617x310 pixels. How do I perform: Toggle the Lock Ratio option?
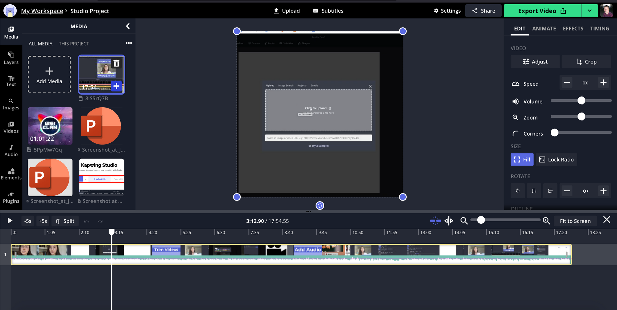pyautogui.click(x=556, y=160)
